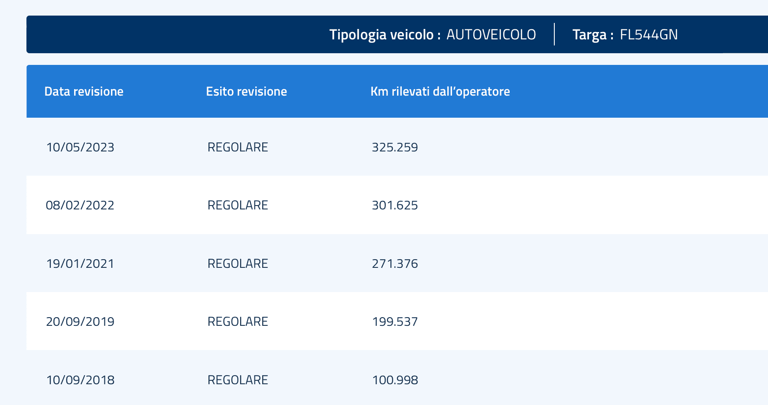Select the 19/01/2021 revision date
This screenshot has height=405, width=768.
click(80, 264)
